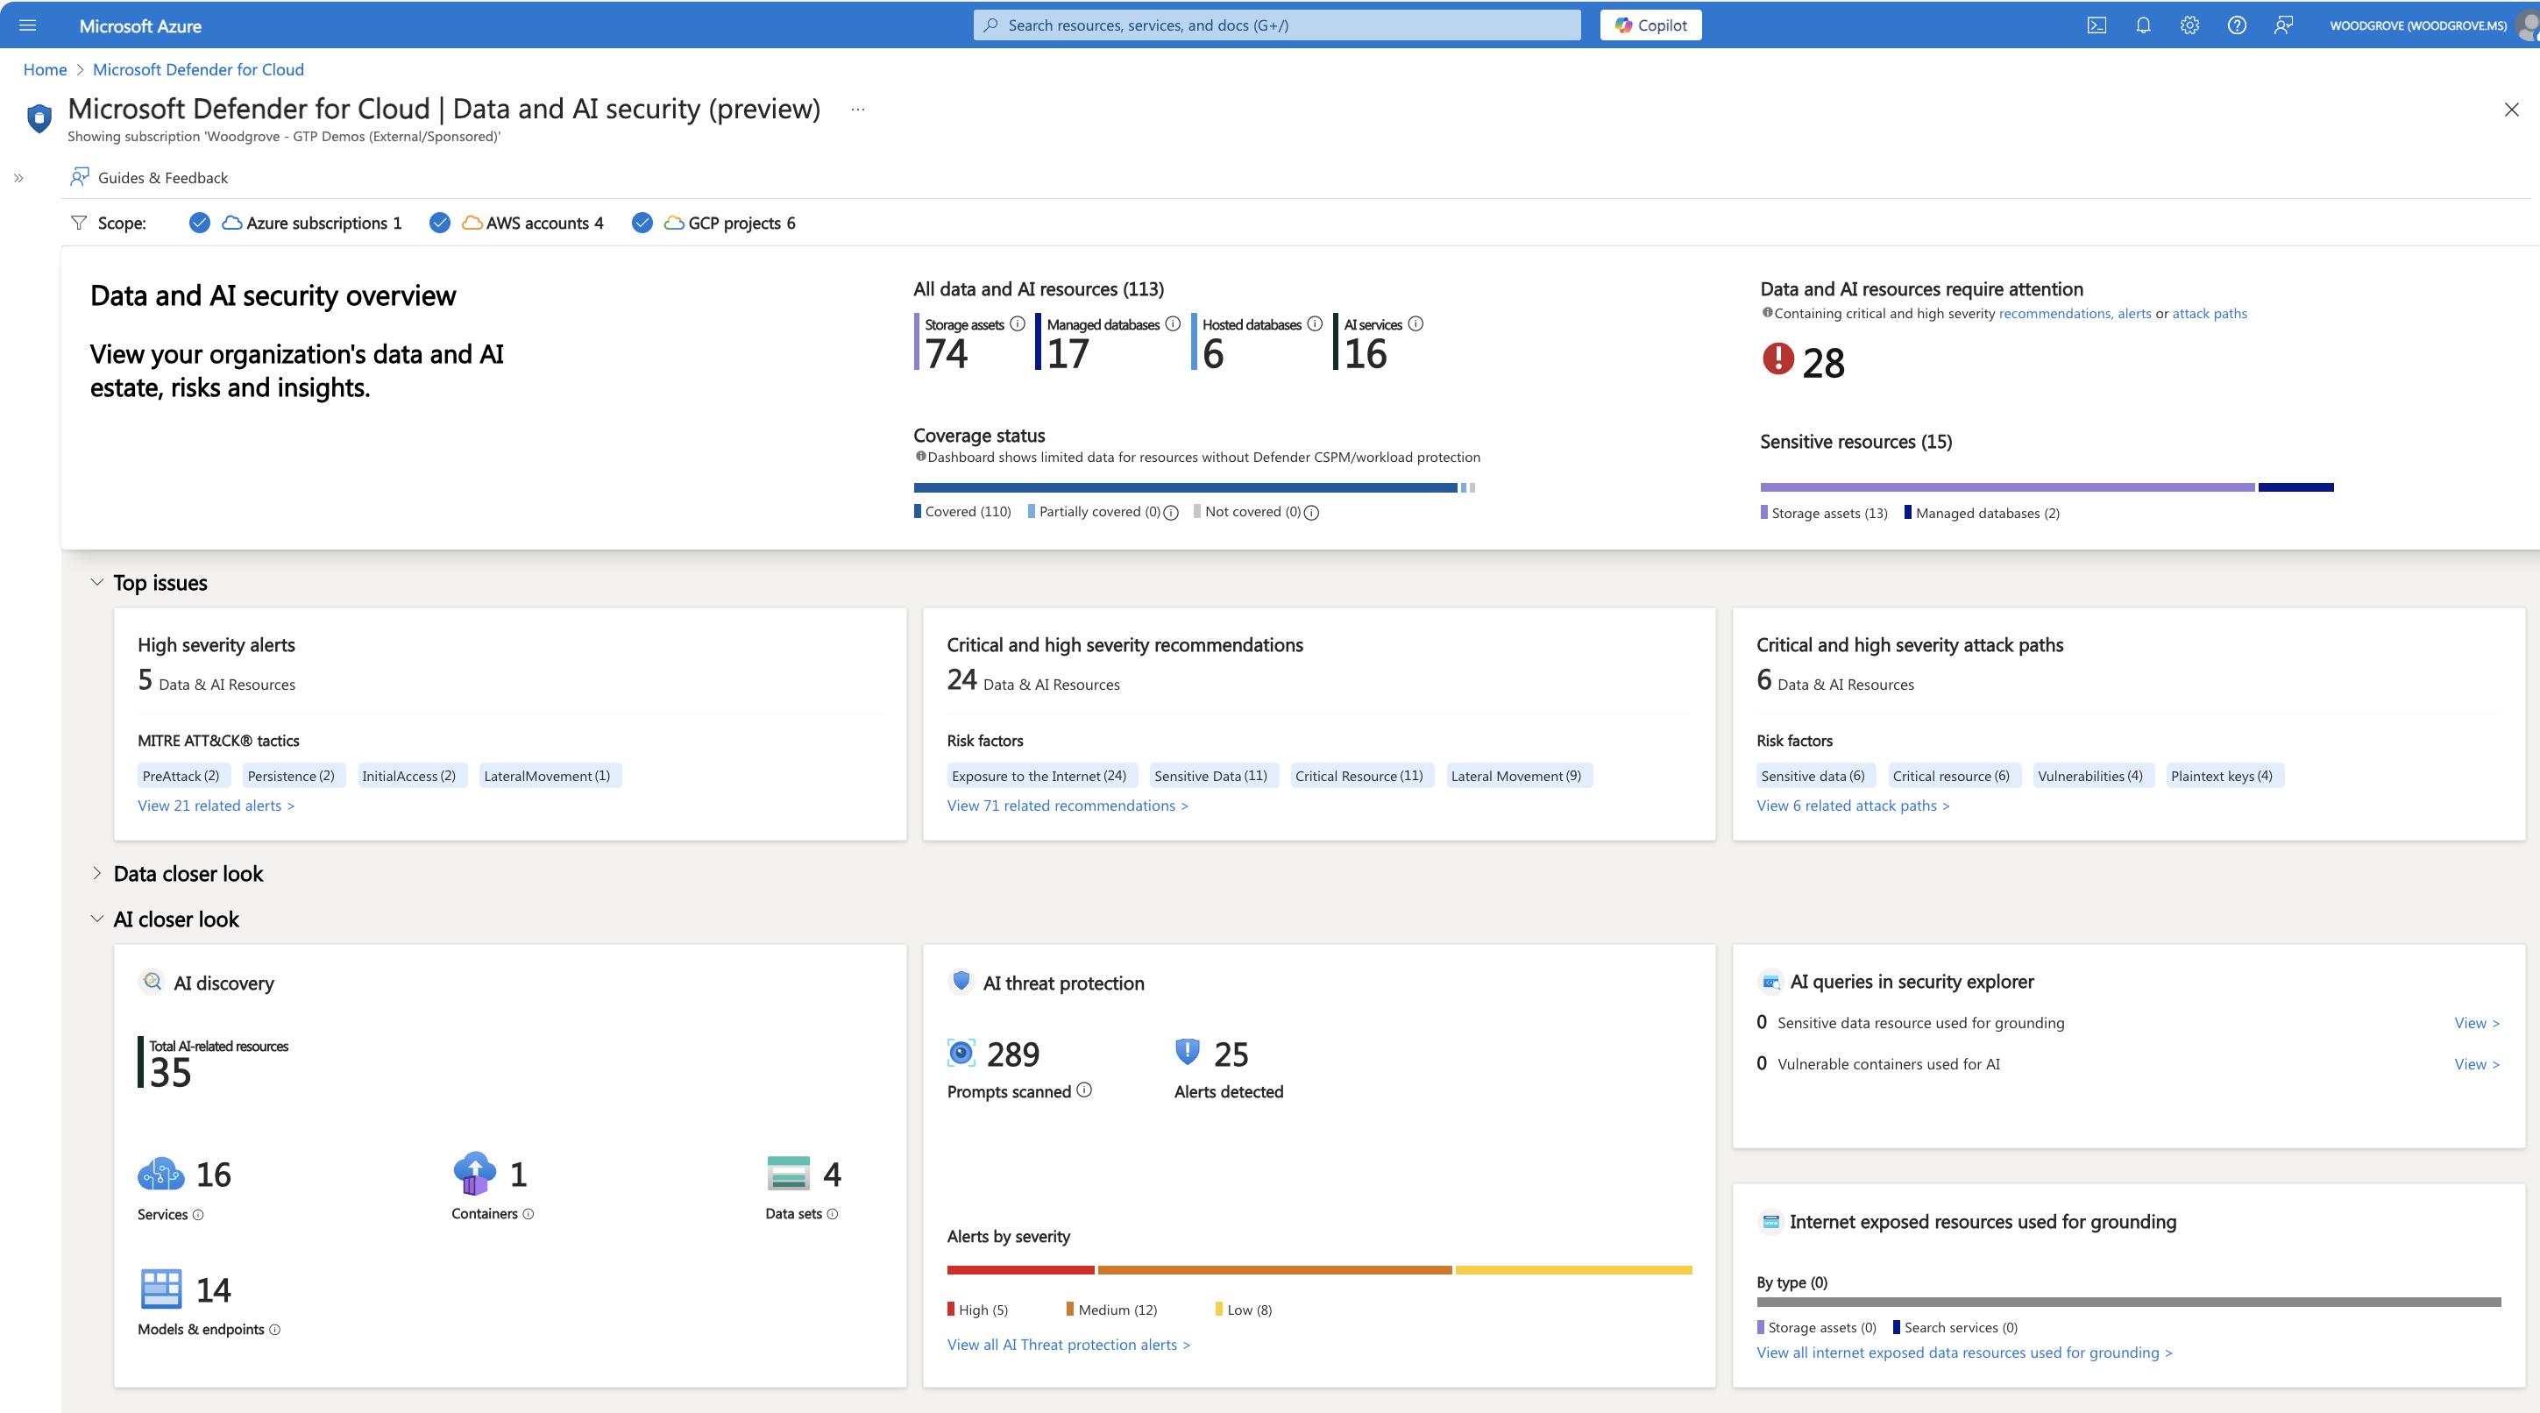The width and height of the screenshot is (2540, 1413).
Task: Open View all AI Threat protection alerts
Action: click(x=1069, y=1345)
